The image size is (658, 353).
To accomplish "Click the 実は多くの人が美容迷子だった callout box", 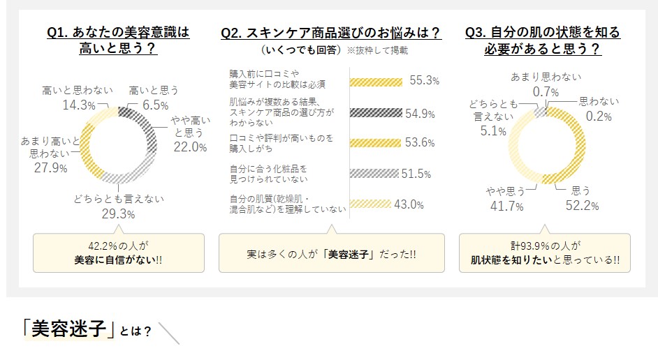I will (x=330, y=253).
